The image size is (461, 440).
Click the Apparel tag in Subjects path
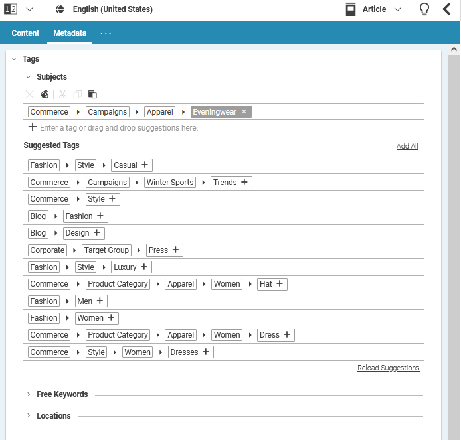click(x=159, y=112)
